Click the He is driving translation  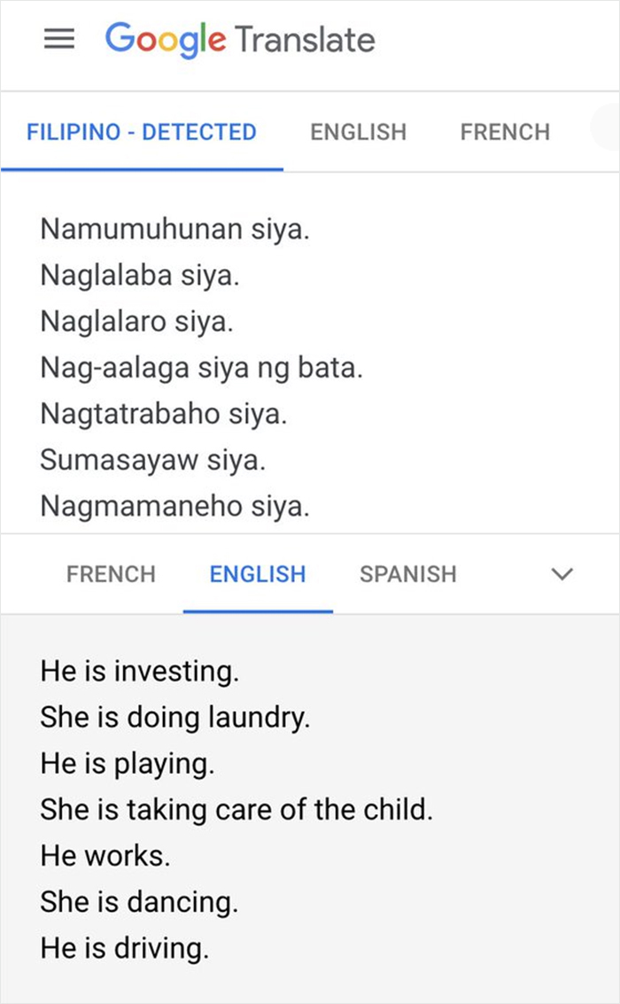[124, 947]
